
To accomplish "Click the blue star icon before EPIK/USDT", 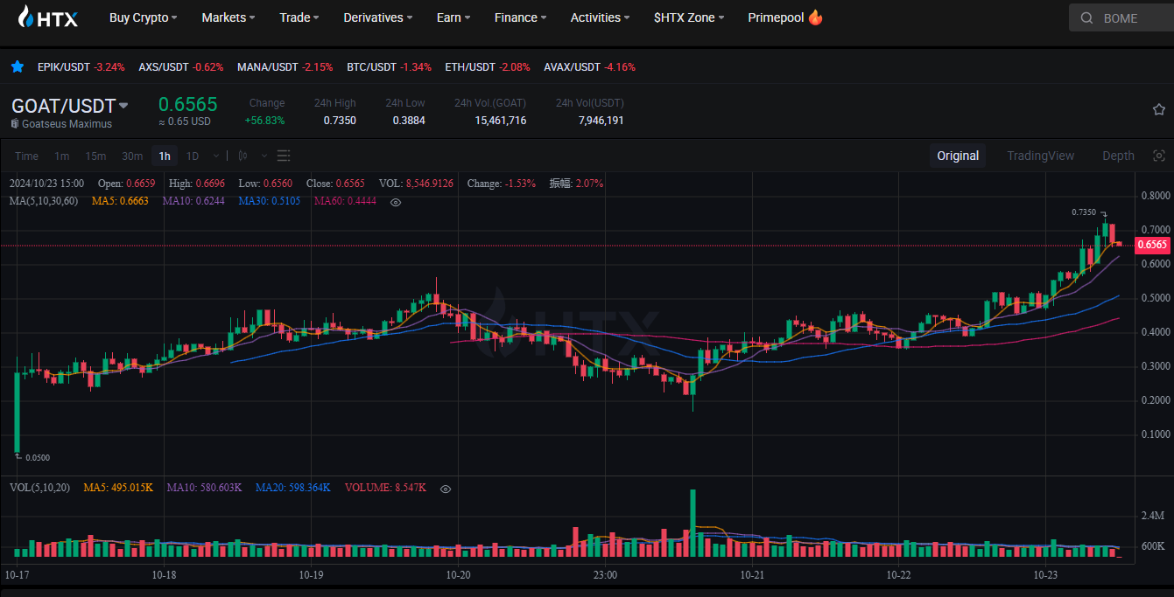I will coord(18,66).
